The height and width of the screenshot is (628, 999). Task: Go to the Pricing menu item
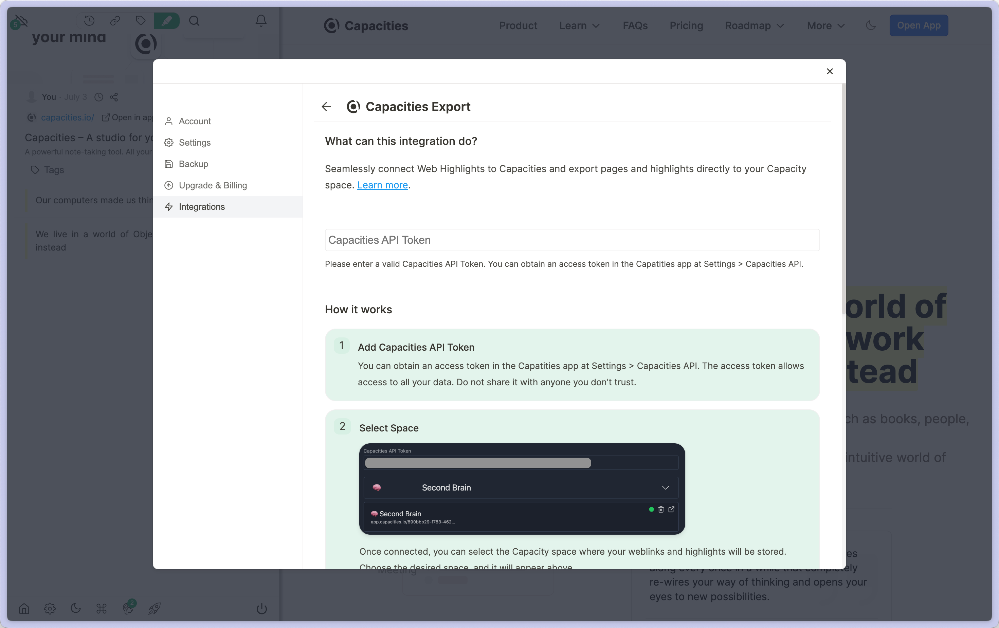pos(686,25)
